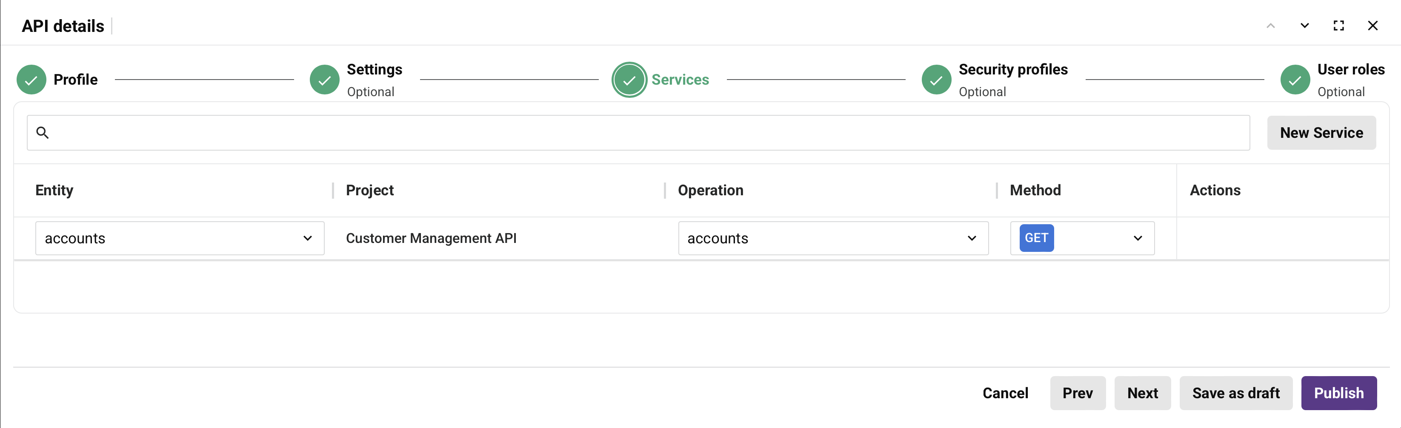
Task: Open the Entity dropdown showing accounts
Action: [180, 238]
